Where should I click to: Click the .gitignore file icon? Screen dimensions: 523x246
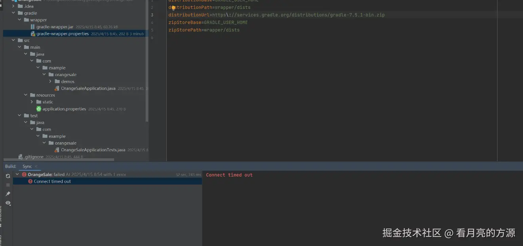[21, 157]
